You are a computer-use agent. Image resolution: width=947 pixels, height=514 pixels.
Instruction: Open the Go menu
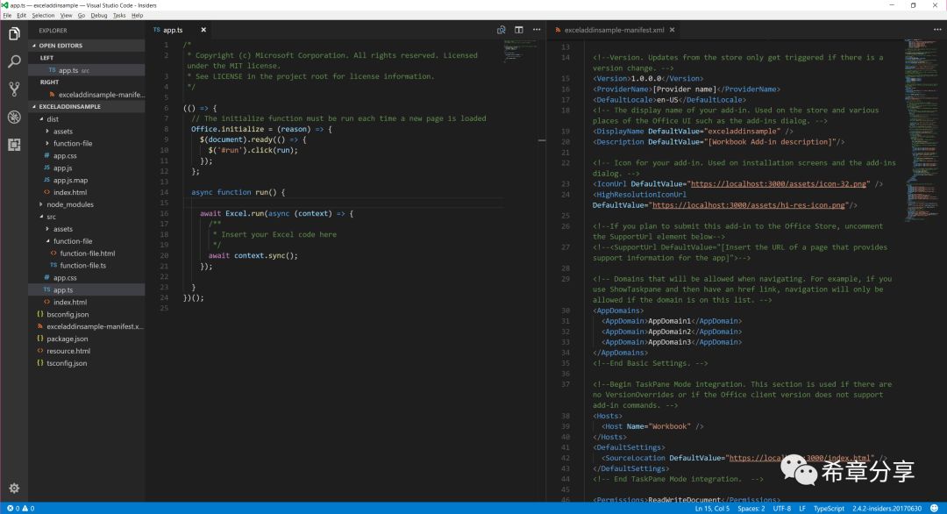click(81, 16)
